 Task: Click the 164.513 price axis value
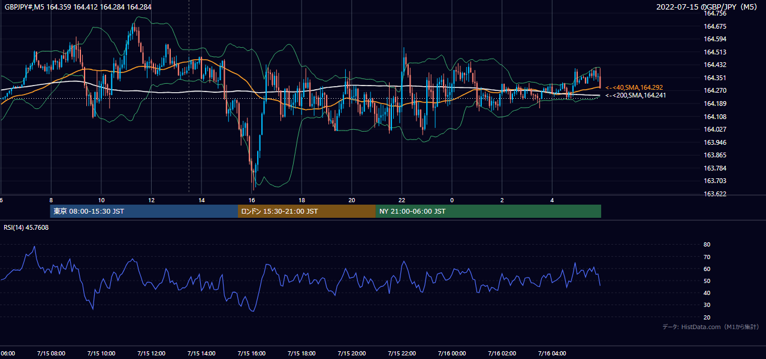pos(715,52)
